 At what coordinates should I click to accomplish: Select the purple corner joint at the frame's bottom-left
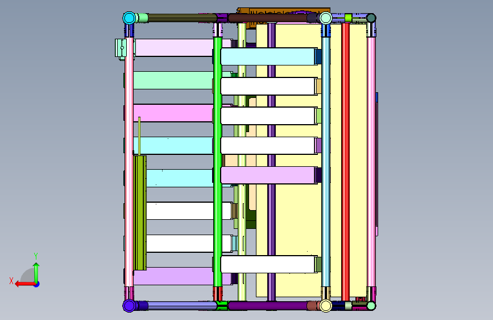click(x=129, y=306)
